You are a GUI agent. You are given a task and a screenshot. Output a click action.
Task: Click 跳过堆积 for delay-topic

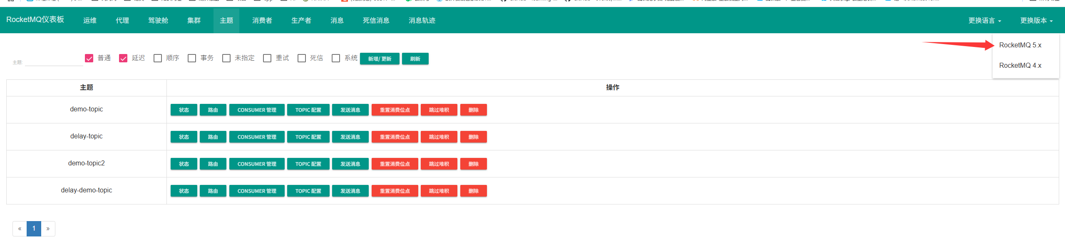[439, 137]
